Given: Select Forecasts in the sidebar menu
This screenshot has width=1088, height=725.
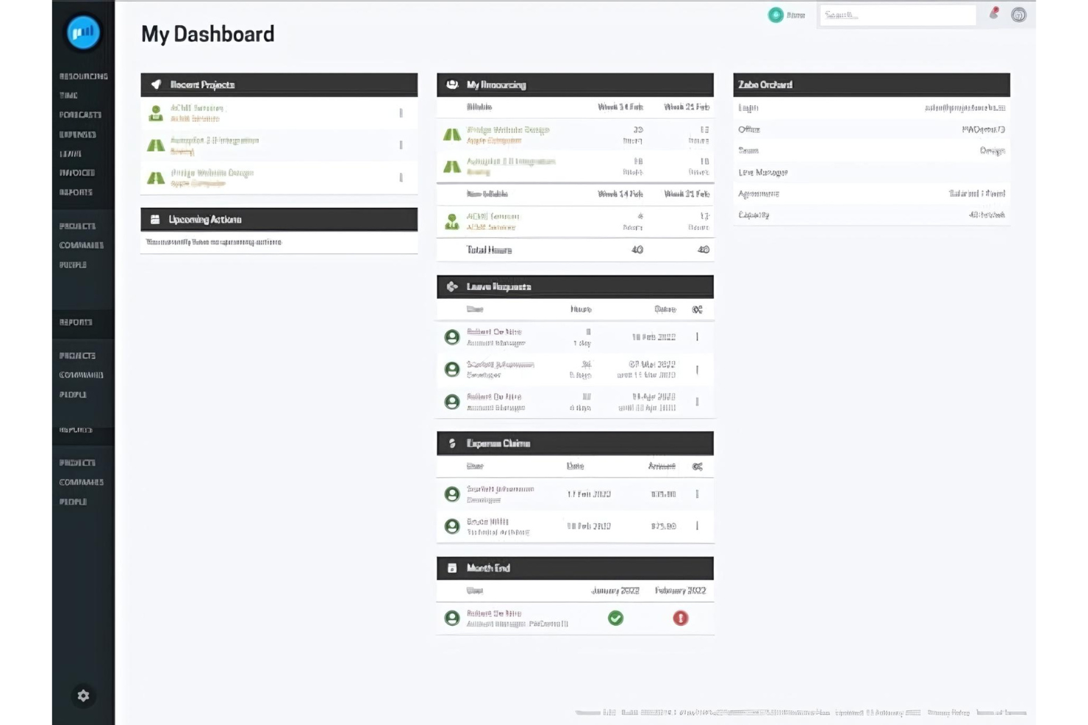Looking at the screenshot, I should click(x=80, y=115).
